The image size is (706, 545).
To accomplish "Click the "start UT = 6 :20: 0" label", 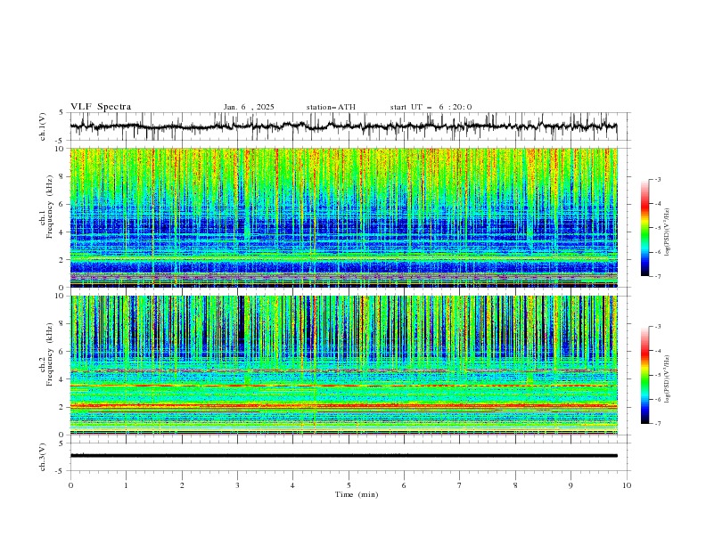I will click(x=431, y=107).
